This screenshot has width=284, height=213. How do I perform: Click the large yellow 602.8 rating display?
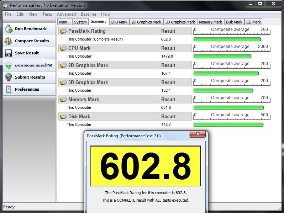[x=146, y=166]
